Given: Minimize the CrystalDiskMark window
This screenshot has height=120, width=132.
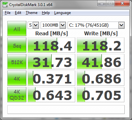Looking at the screenshot, I should click(102, 3).
